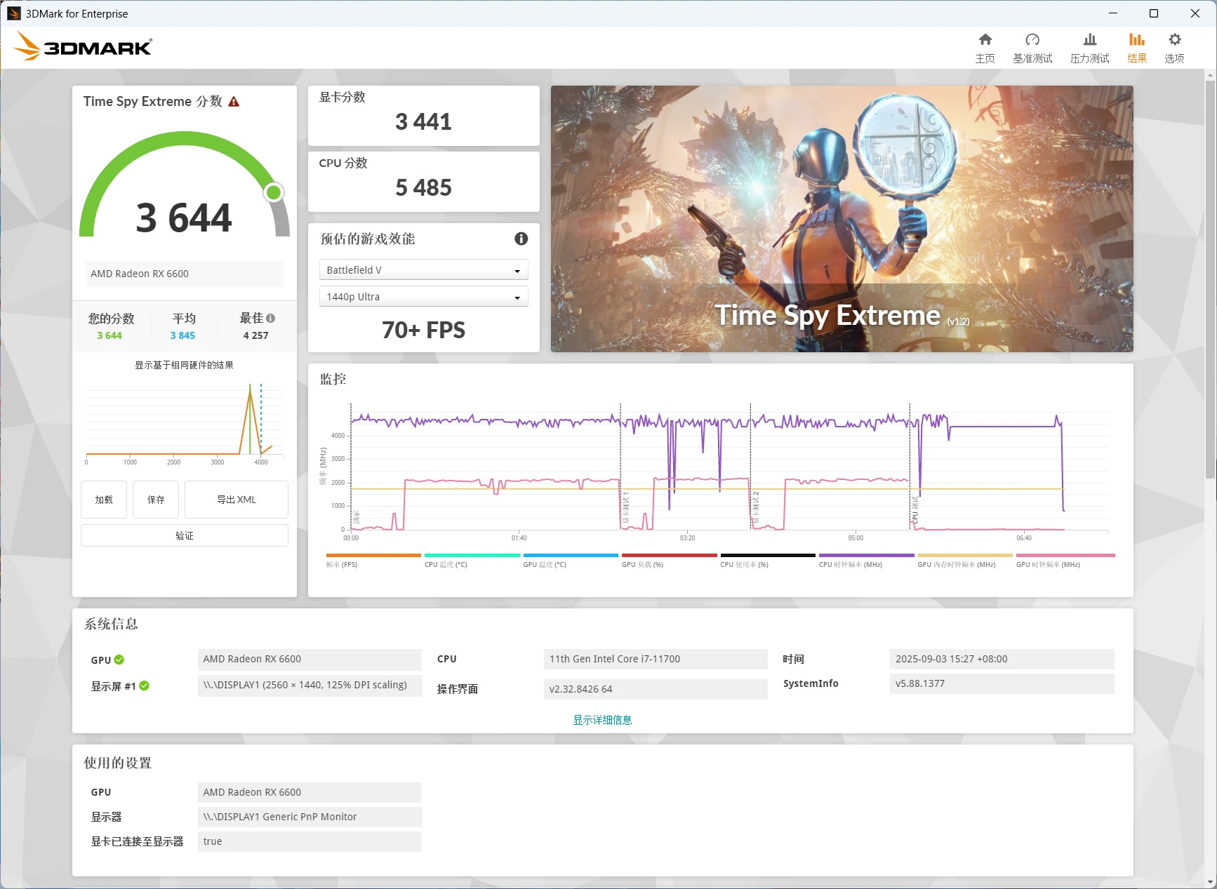Screen dimensions: 1217x889
Task: Open the Benchmarks (基准测试) gauge icon
Action: 1032,40
